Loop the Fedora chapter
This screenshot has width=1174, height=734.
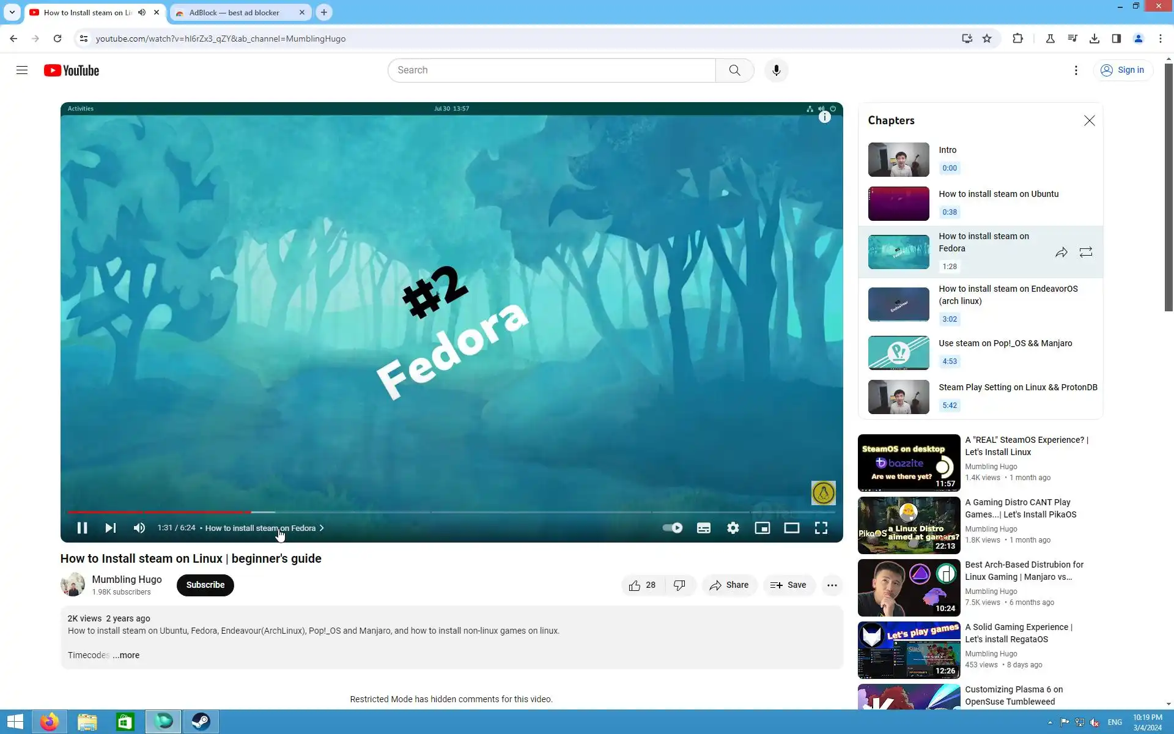[x=1085, y=252]
